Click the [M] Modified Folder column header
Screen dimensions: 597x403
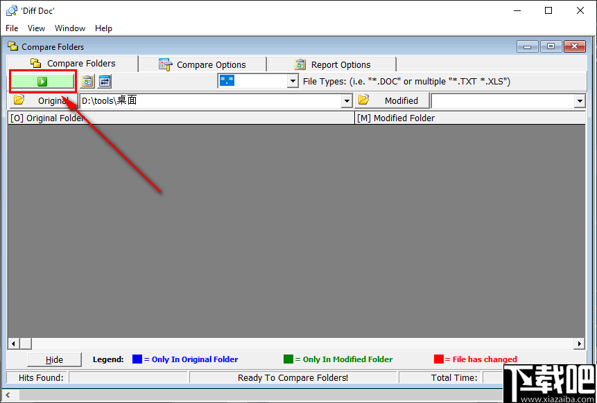click(x=470, y=118)
